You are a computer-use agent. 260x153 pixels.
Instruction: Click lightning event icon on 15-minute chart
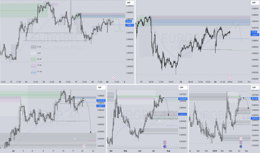[230, 77]
